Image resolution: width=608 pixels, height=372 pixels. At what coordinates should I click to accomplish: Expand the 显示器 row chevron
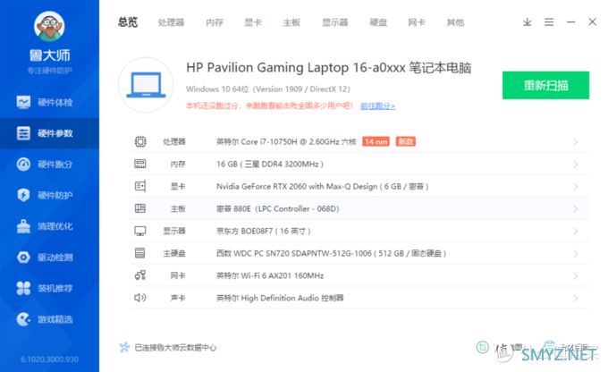576,232
